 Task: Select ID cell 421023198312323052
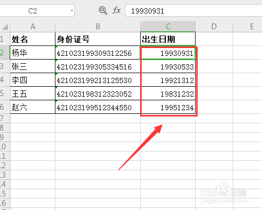tap(98, 94)
